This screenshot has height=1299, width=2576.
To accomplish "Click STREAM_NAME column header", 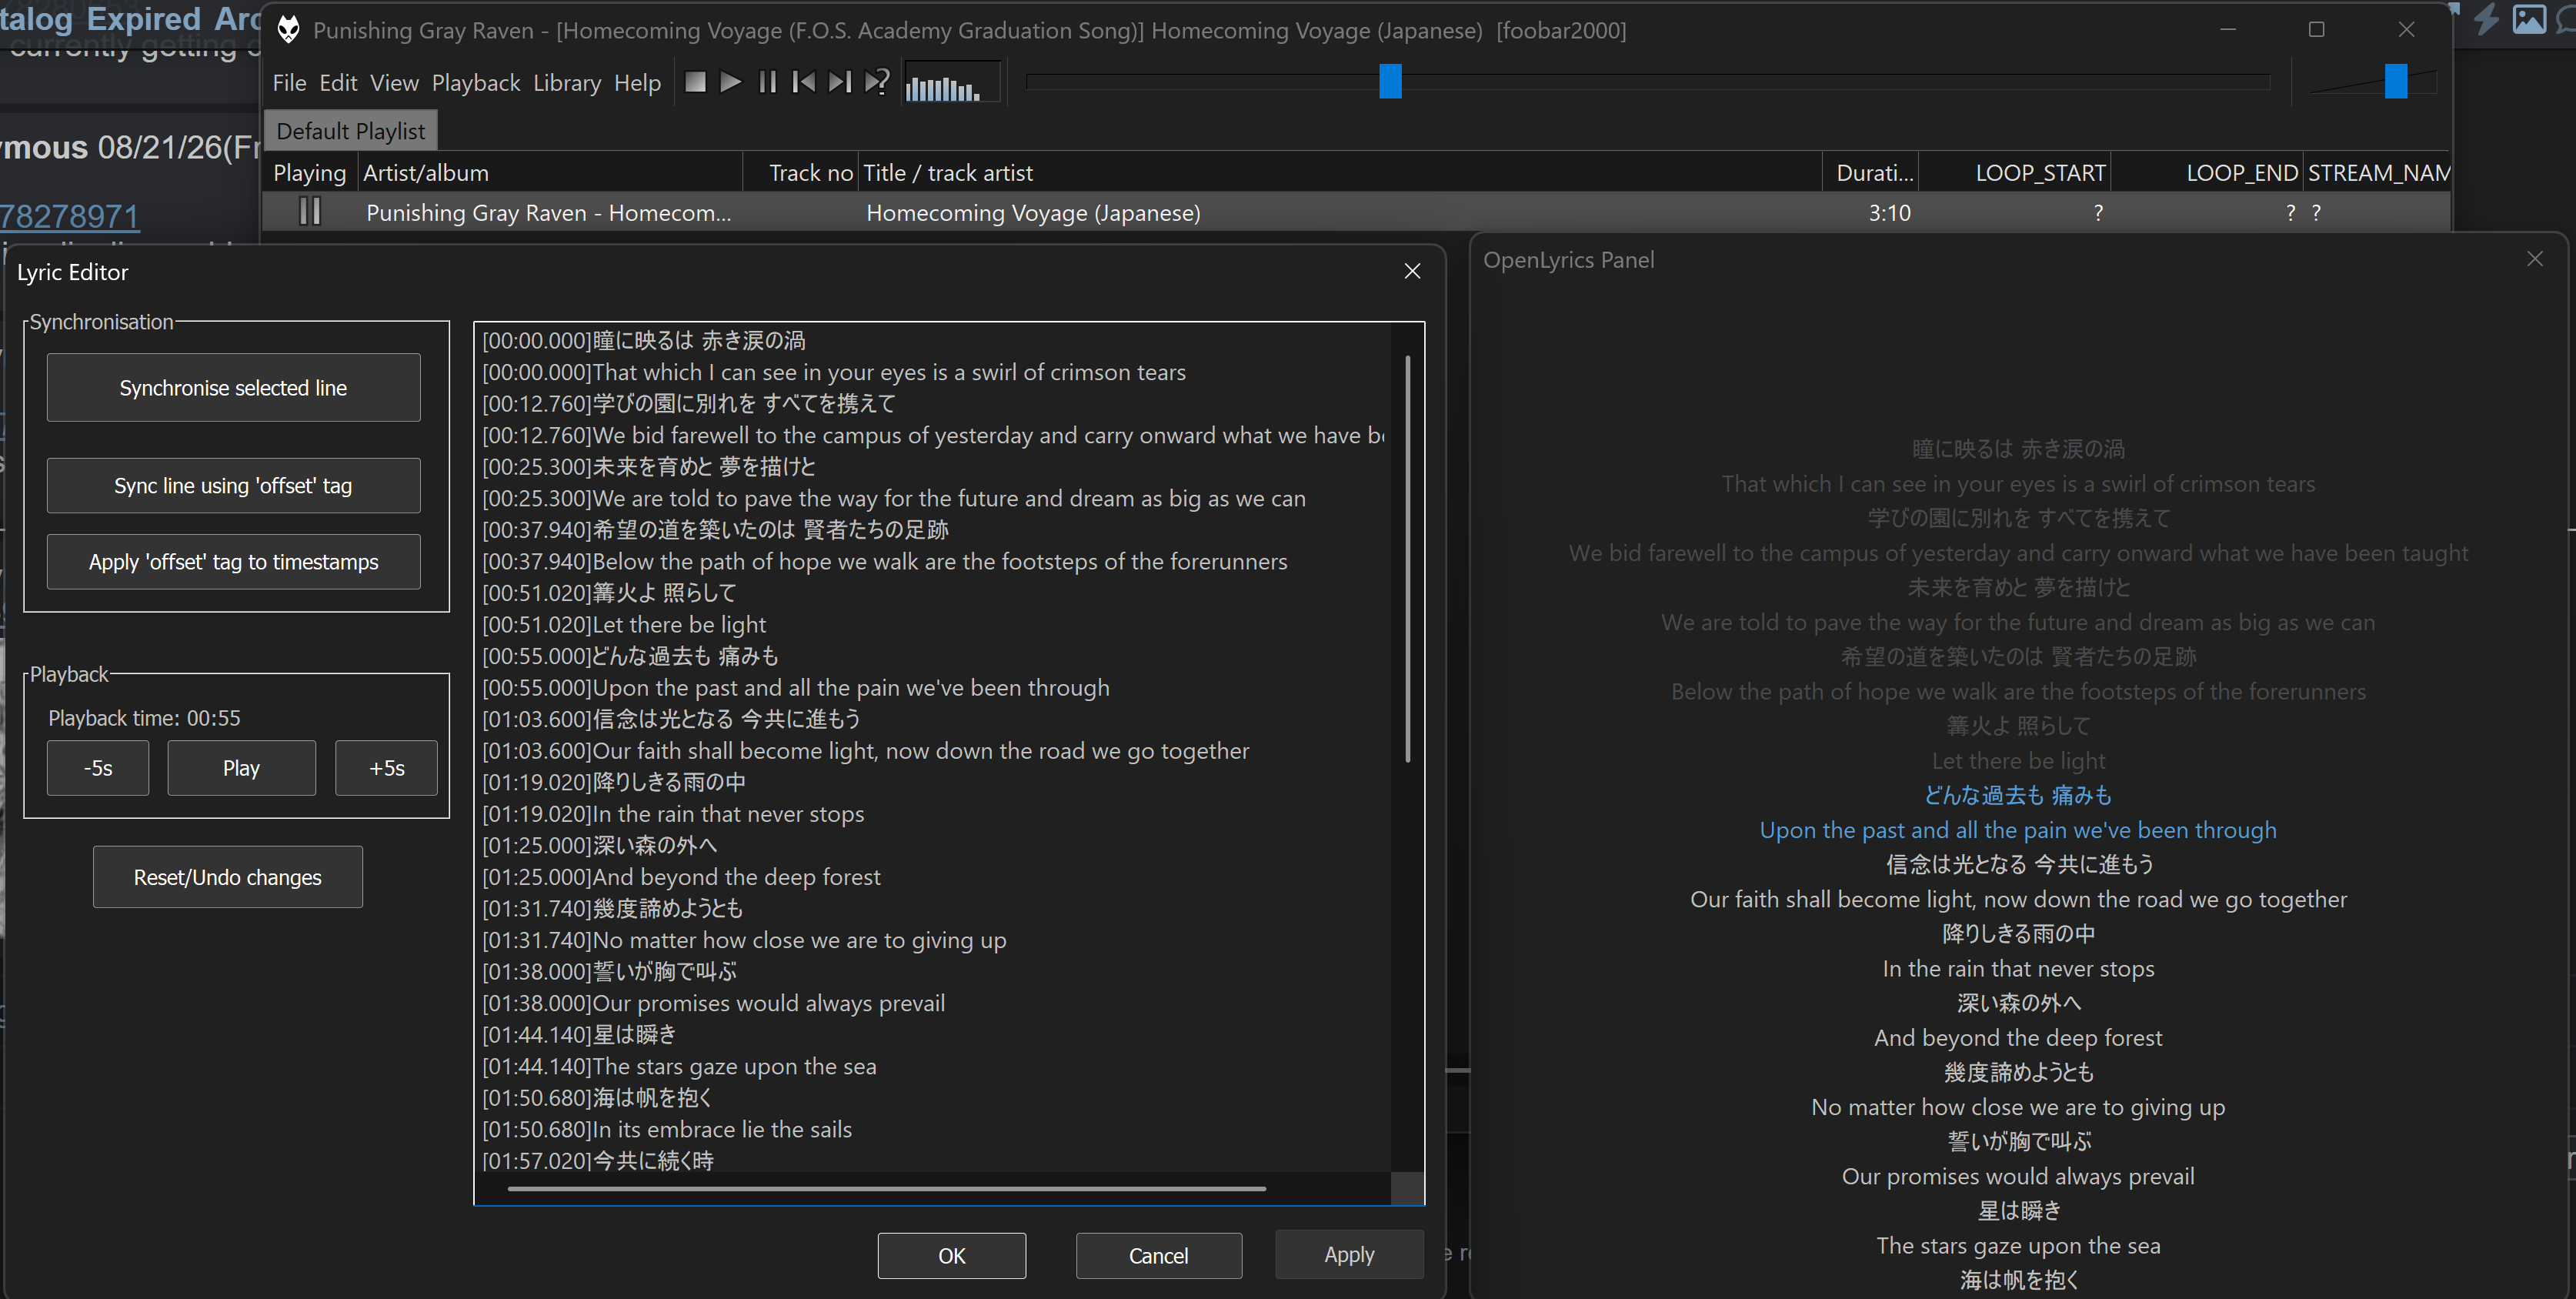I will point(2378,172).
